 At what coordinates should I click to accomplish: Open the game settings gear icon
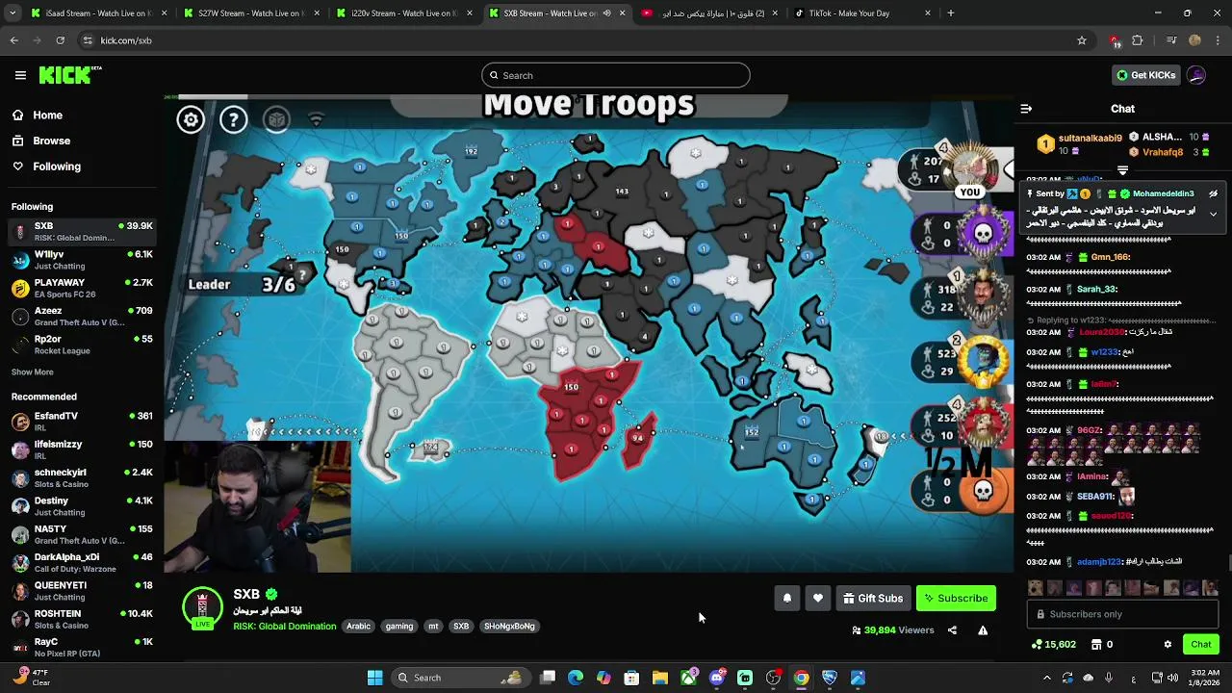click(x=191, y=119)
